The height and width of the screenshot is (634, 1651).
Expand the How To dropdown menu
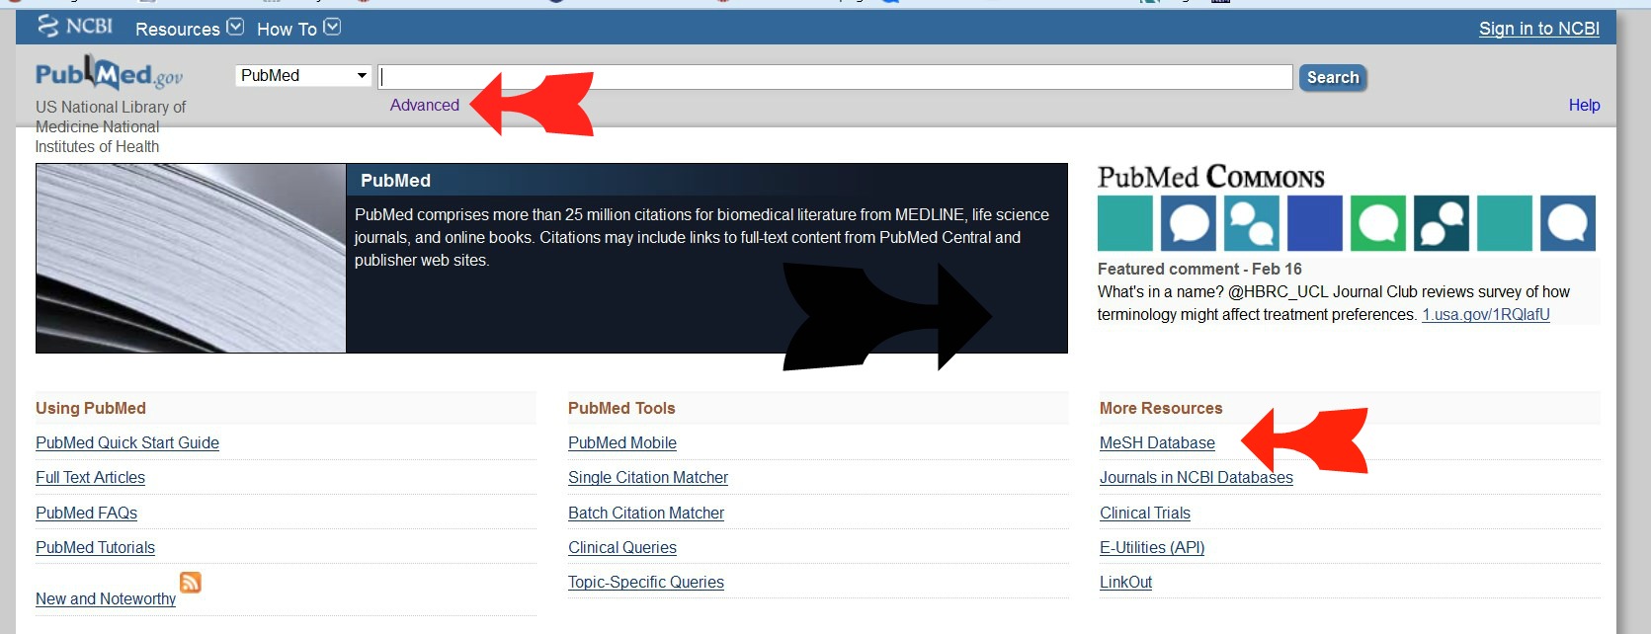pos(298,29)
